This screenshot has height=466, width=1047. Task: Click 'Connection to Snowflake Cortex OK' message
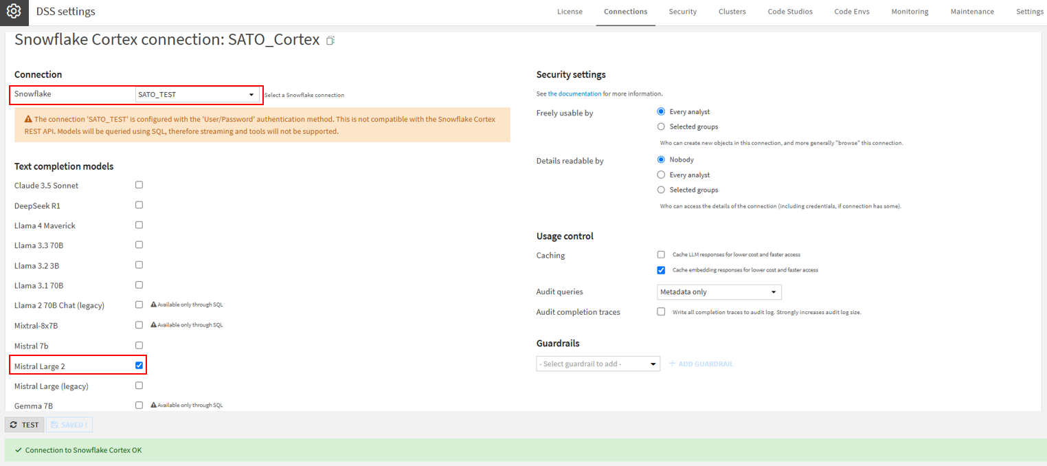click(83, 451)
